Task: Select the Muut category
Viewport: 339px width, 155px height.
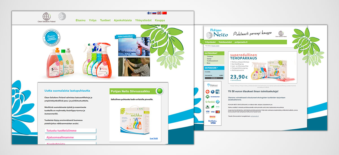Action: [208, 63]
